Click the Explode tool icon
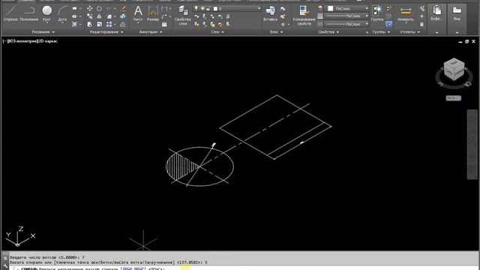Viewport: 480px width, 270px height. pos(123,16)
